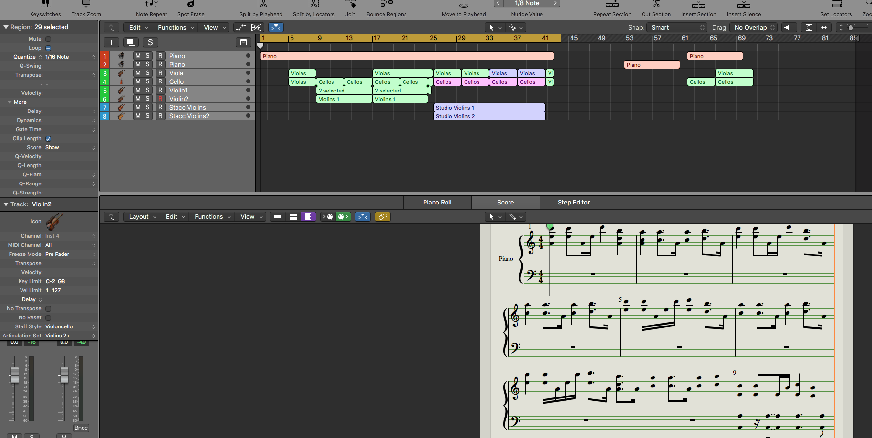Solo the Cello track
Screen dimensions: 872x438
point(148,82)
